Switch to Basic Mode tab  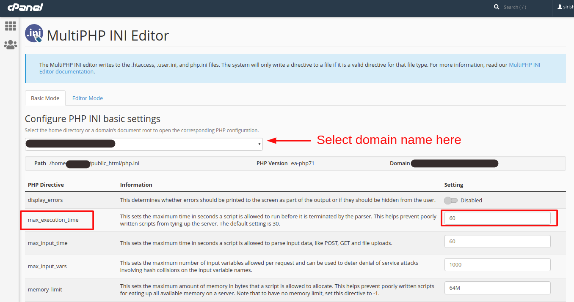coord(45,98)
